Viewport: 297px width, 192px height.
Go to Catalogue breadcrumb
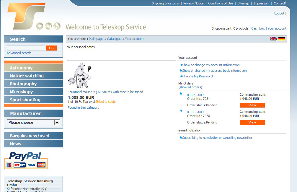(x=114, y=39)
